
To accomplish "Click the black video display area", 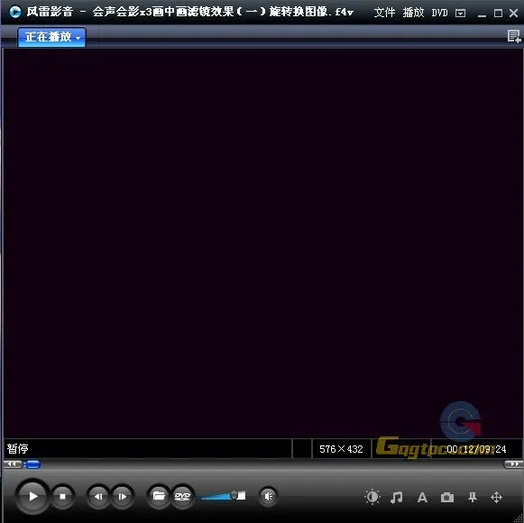I will (x=262, y=243).
